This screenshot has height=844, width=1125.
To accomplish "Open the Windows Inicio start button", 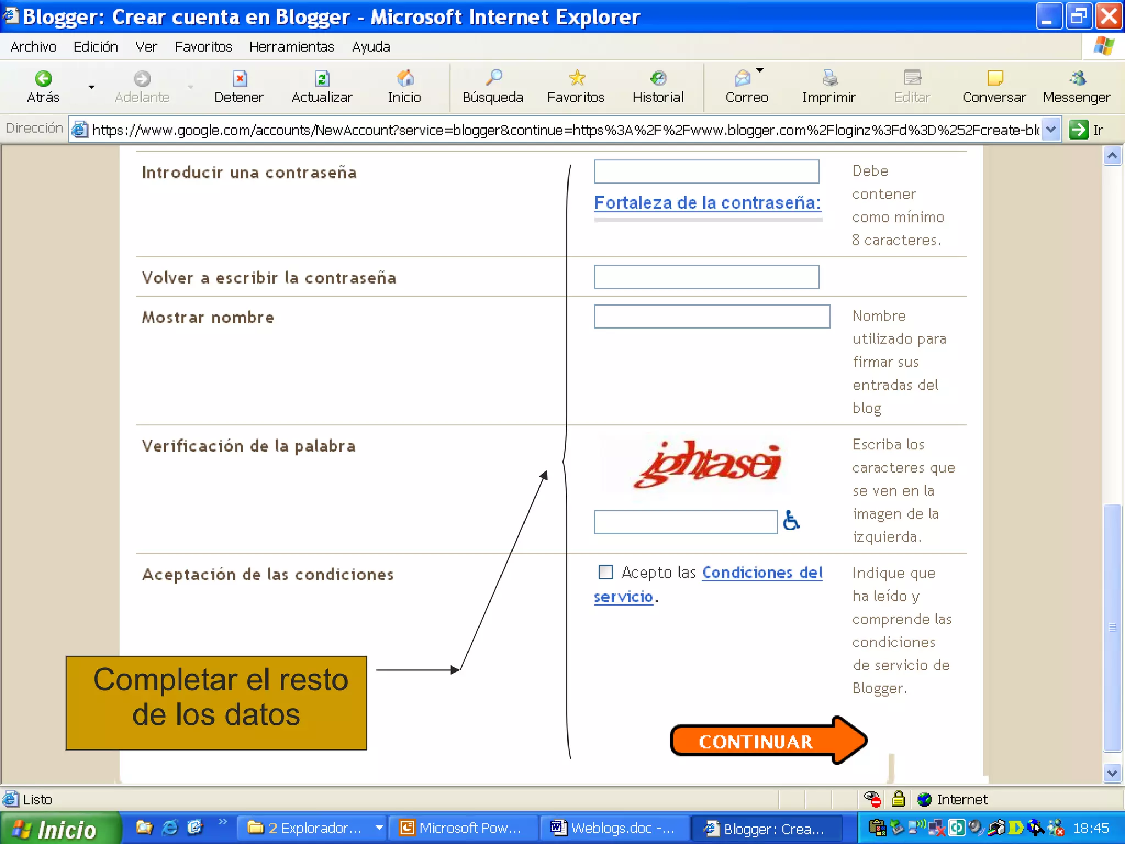I will point(59,829).
